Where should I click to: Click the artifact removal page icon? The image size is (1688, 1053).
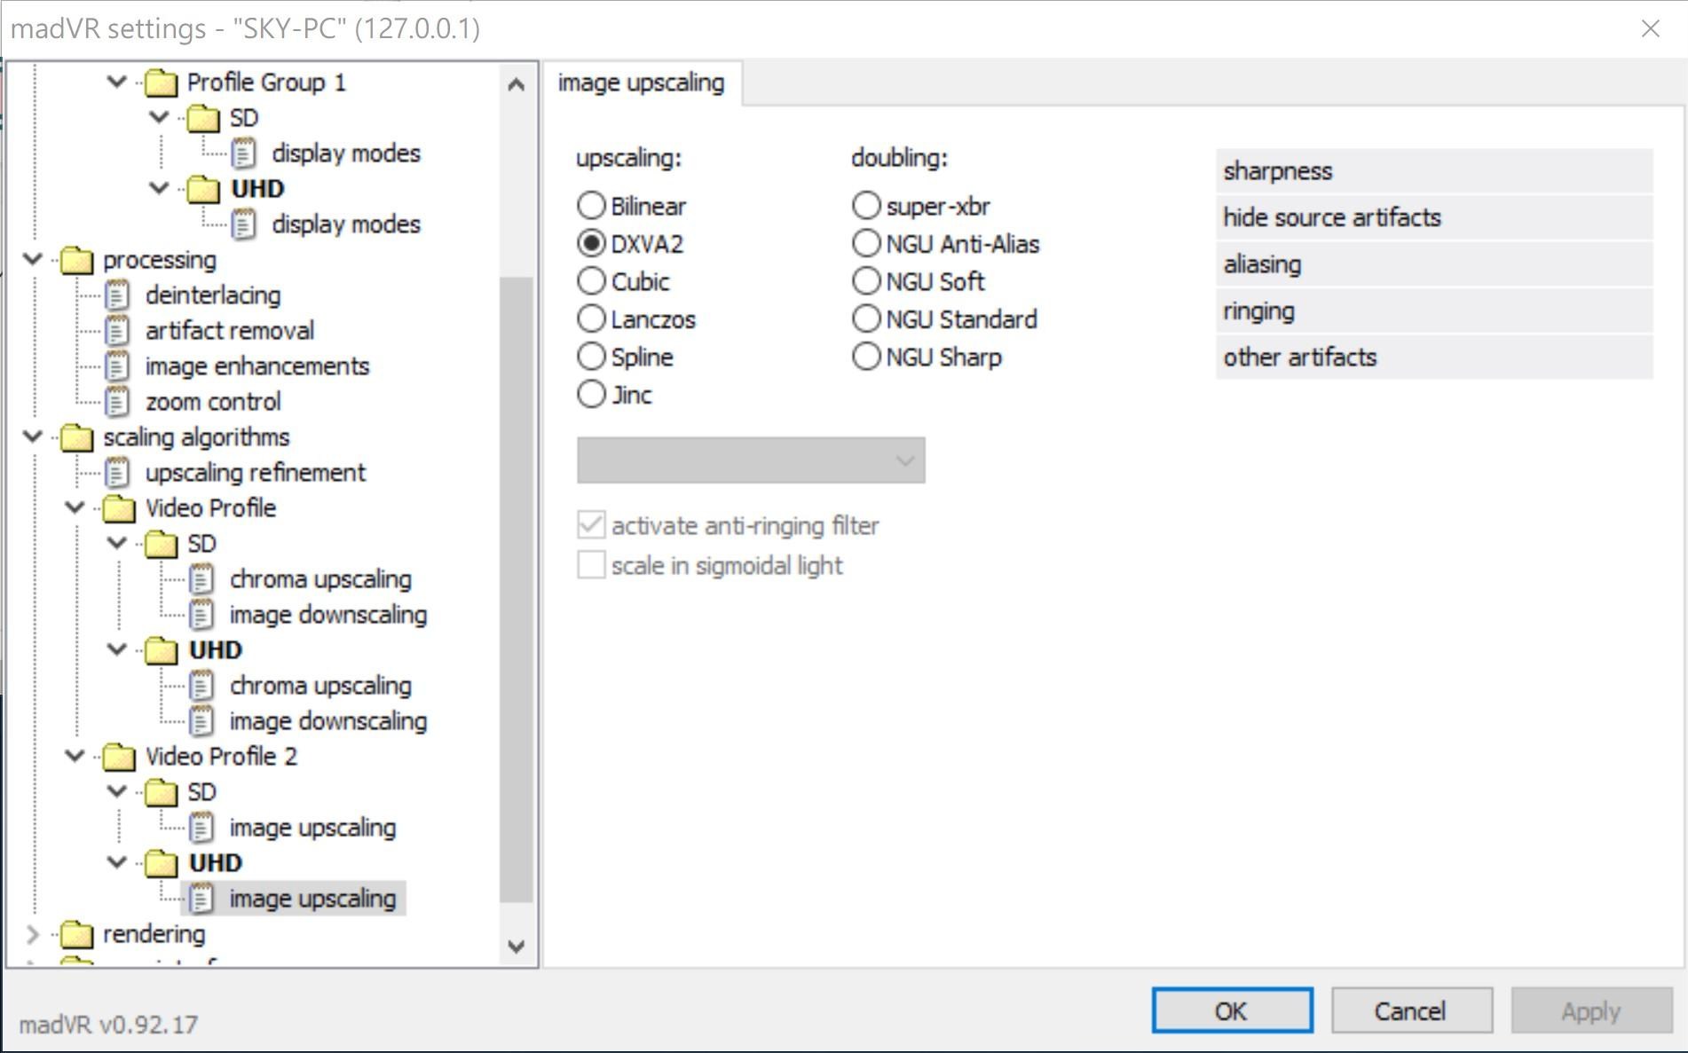117,331
